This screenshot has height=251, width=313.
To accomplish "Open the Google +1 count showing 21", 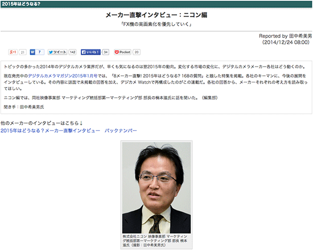I will (x=23, y=52).
